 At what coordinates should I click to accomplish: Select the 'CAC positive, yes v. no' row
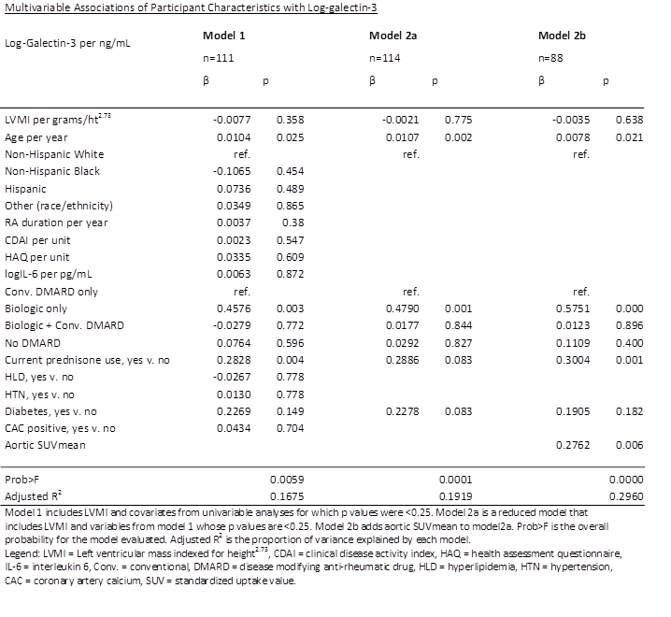point(61,428)
